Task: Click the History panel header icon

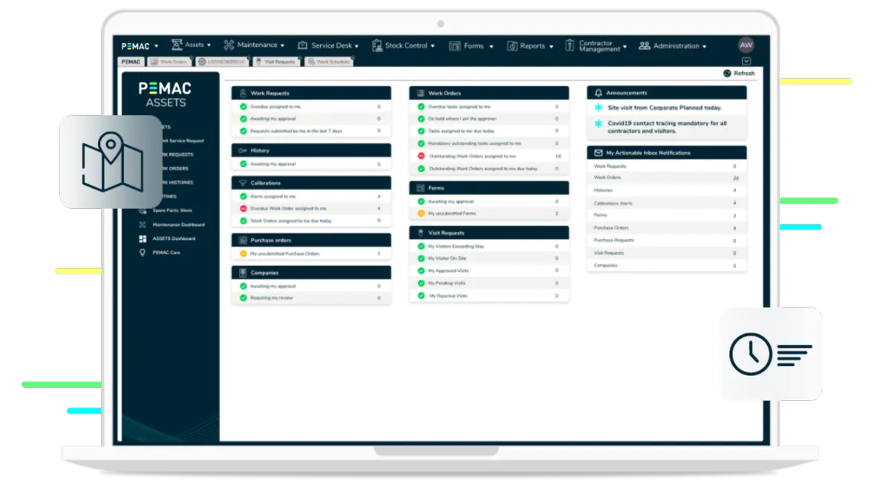Action: click(x=243, y=150)
